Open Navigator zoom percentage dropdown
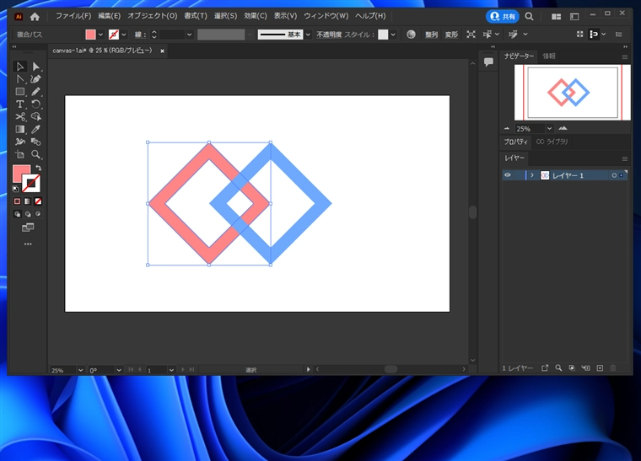Viewport: 641px width, 461px height. (x=549, y=129)
